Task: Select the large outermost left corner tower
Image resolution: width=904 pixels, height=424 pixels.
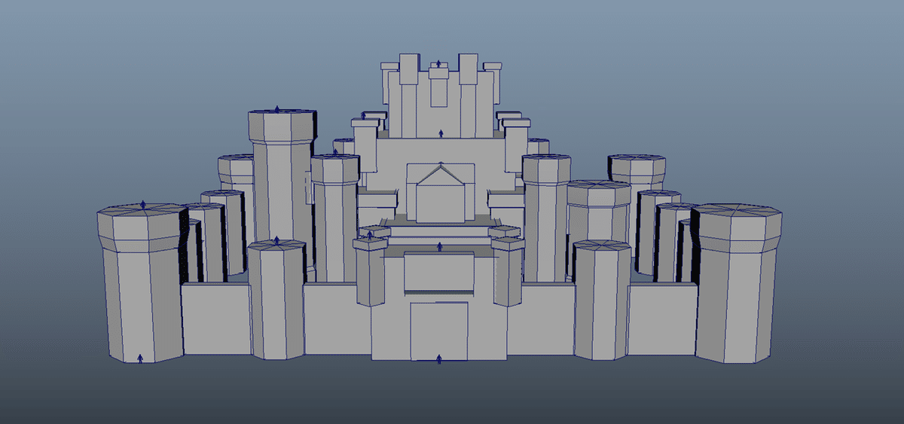Action: [x=141, y=282]
